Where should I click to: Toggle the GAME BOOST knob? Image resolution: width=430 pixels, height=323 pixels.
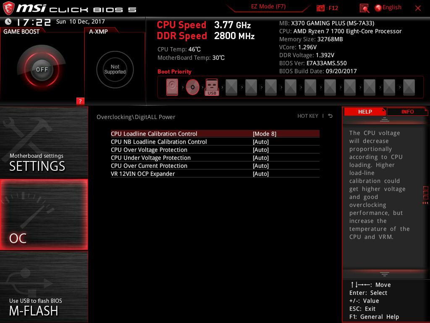tap(42, 69)
